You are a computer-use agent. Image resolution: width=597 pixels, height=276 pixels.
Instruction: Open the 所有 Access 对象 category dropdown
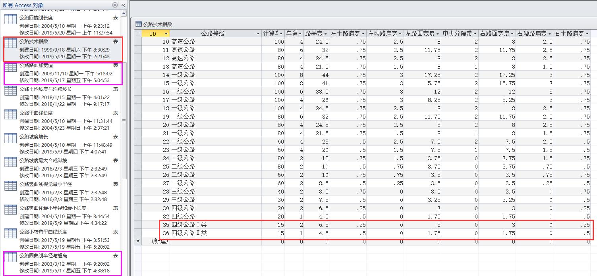(115, 5)
